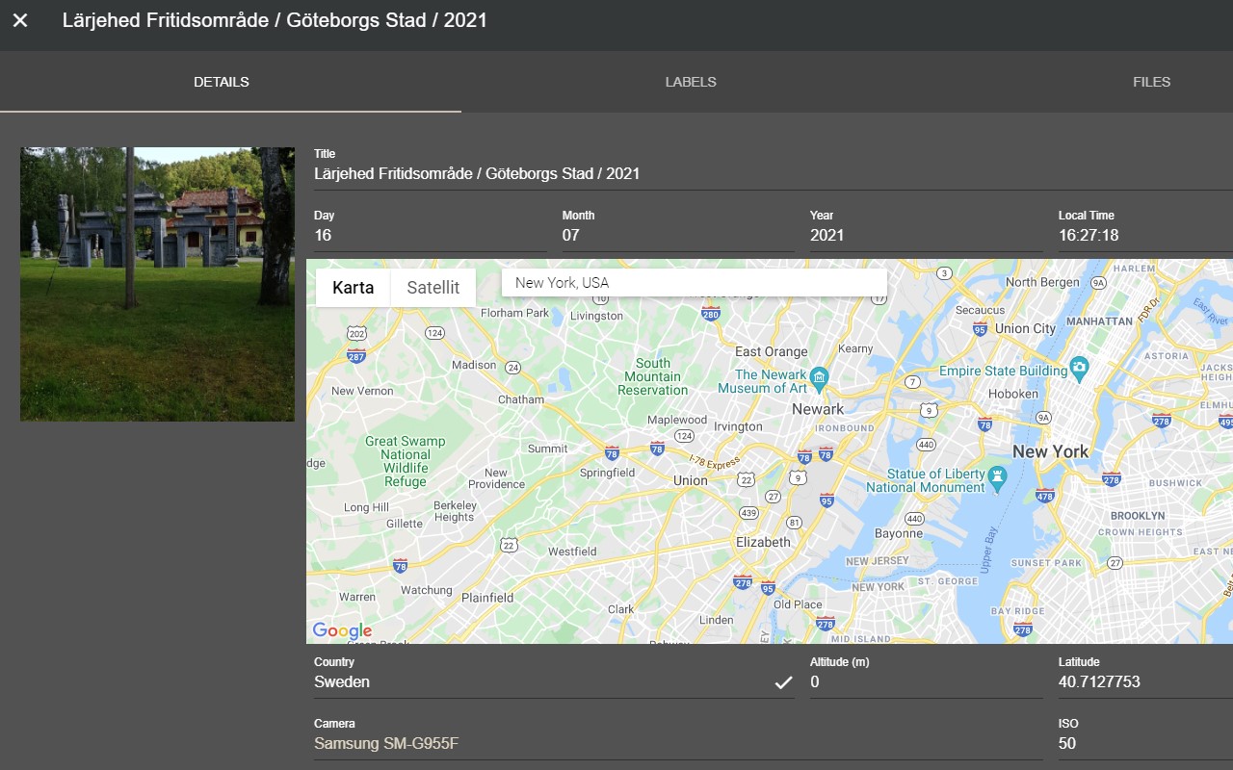Screen dimensions: 1233x770
Task: Click the map search box showing New York, USA
Action: tap(694, 282)
